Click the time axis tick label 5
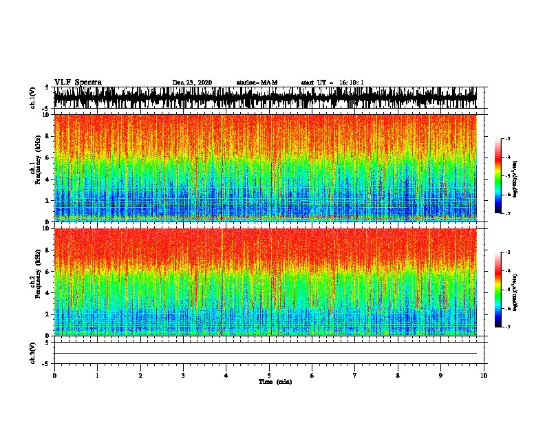The width and height of the screenshot is (545, 421). click(x=269, y=376)
